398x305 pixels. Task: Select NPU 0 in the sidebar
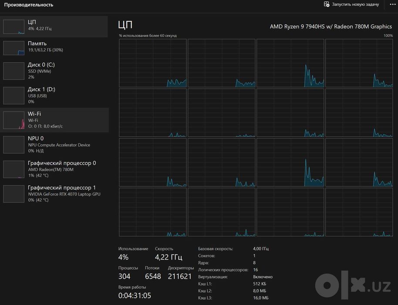(x=54, y=145)
